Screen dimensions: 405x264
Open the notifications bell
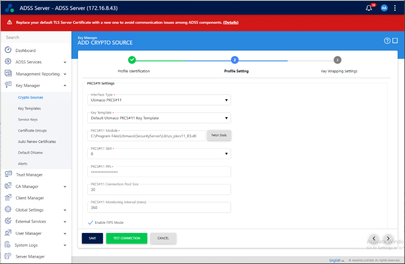point(369,8)
